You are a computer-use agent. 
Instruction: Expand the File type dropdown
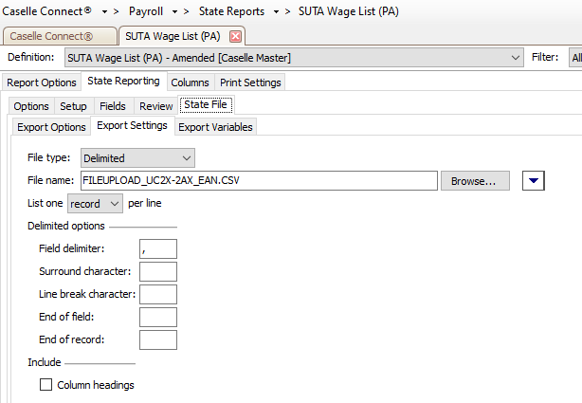pos(138,158)
